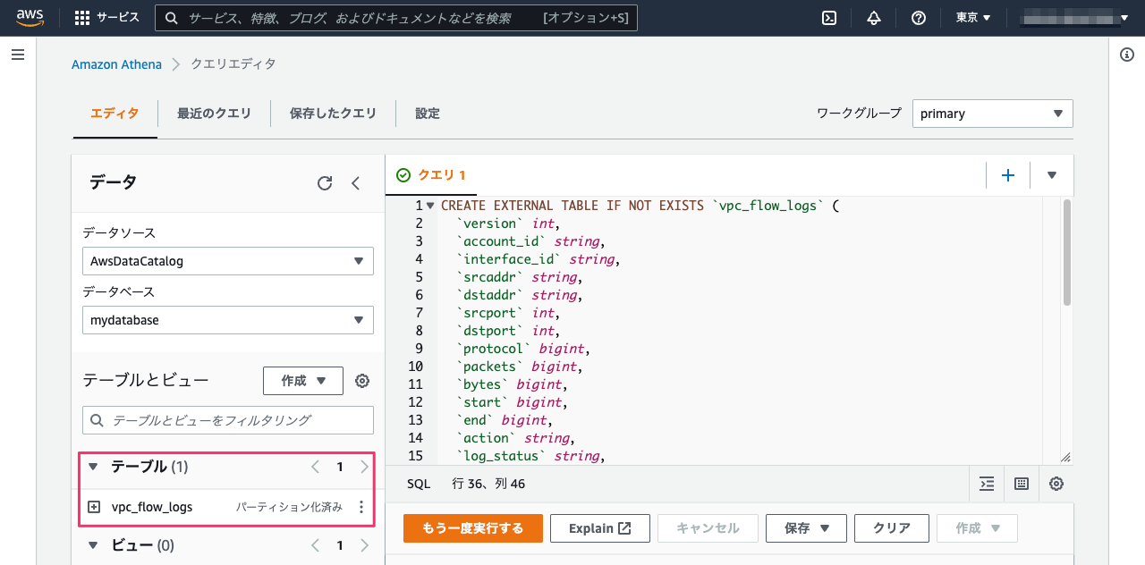Open the left hamburger navigation menu
Image resolution: width=1145 pixels, height=565 pixels.
click(17, 55)
